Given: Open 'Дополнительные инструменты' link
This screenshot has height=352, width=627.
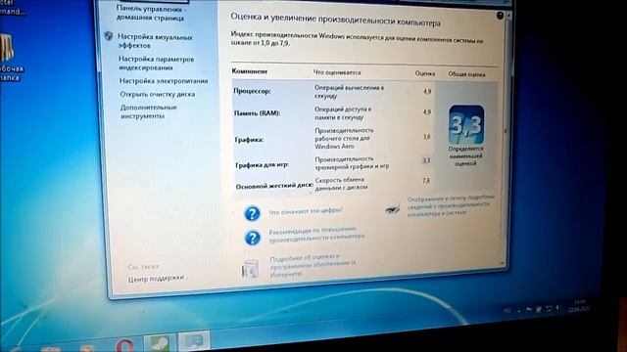Looking at the screenshot, I should click(x=148, y=111).
